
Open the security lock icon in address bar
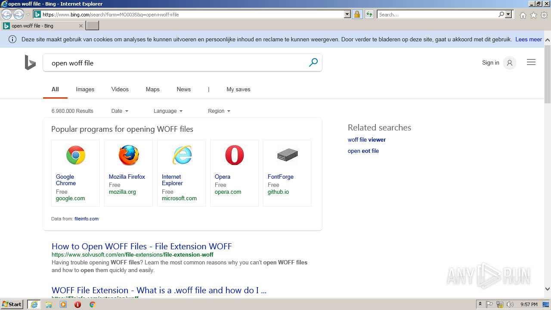(357, 14)
